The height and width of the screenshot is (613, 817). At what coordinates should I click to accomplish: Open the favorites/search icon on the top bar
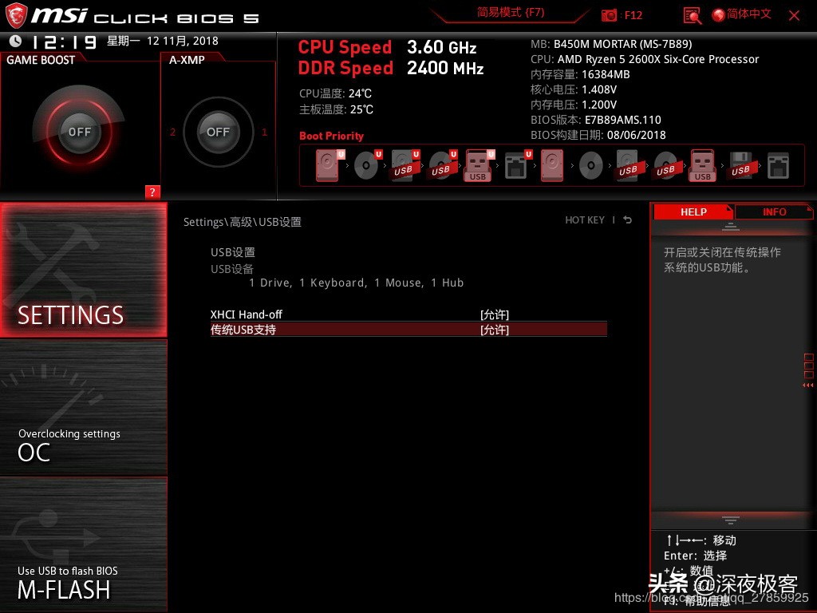coord(692,14)
